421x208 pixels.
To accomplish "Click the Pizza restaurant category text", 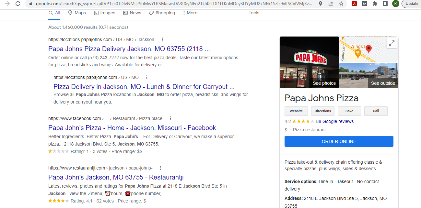I will pos(309,130).
